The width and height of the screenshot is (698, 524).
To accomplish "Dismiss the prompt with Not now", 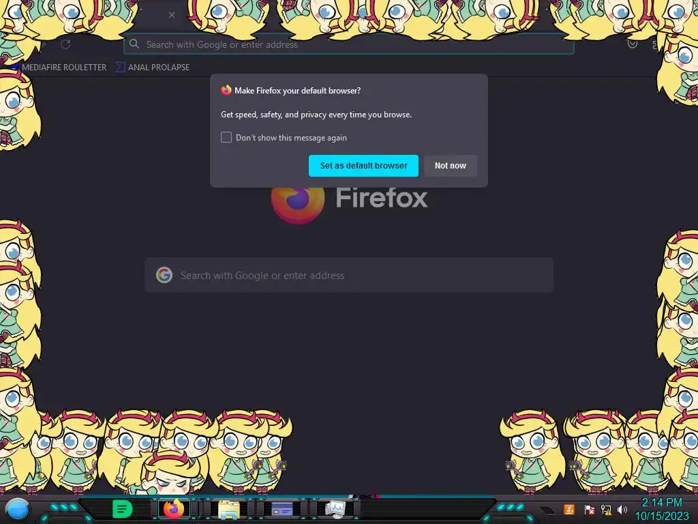I will (x=450, y=166).
